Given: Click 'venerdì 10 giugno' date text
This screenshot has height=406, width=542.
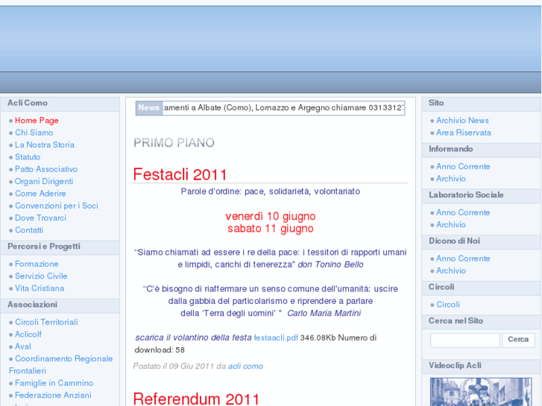Looking at the screenshot, I should (x=271, y=216).
